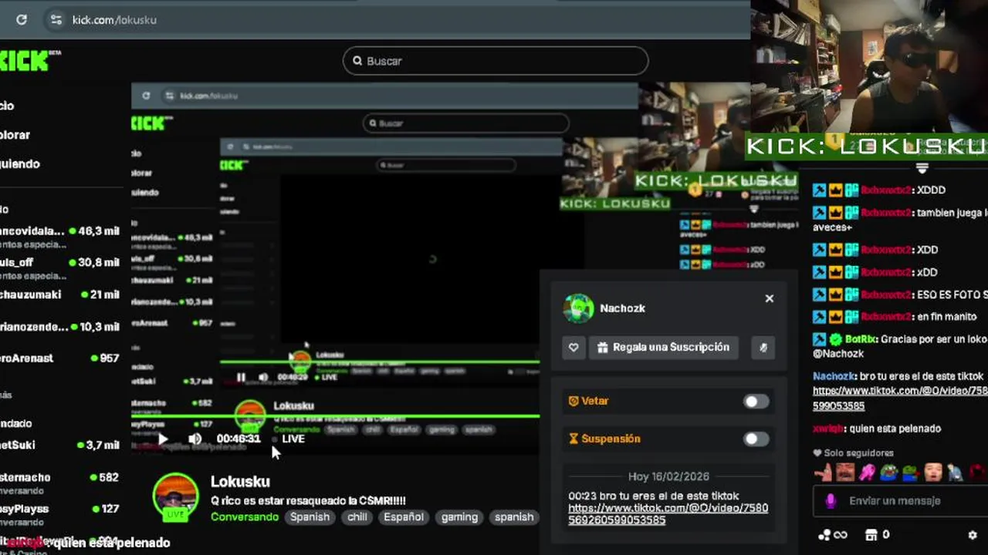Gift a sub via Regala una Suscripción
988x555 pixels.
664,348
